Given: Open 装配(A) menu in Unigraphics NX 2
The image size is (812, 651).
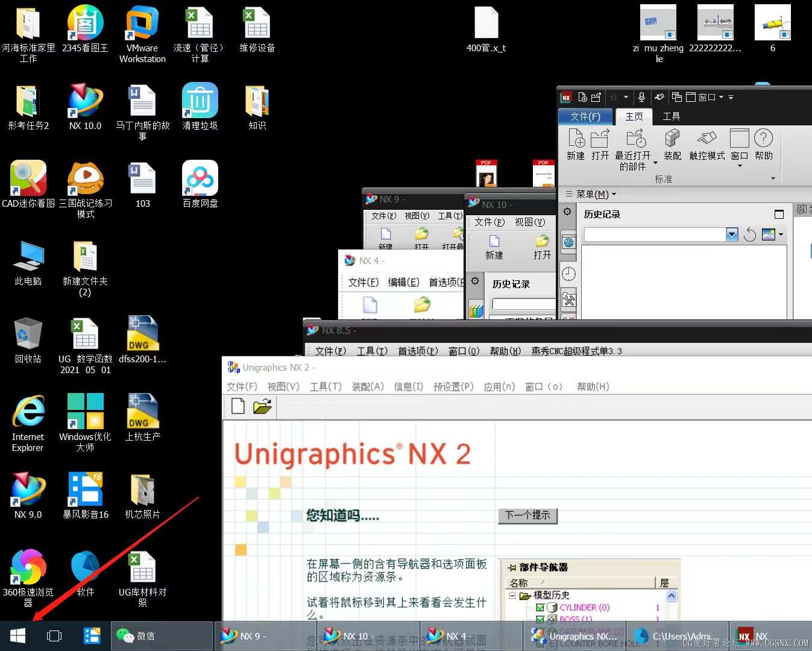Looking at the screenshot, I should [x=368, y=386].
